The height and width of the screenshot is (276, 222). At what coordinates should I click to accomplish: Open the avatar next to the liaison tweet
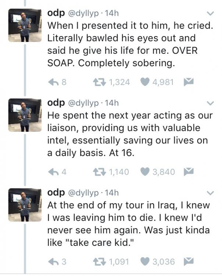25,114
